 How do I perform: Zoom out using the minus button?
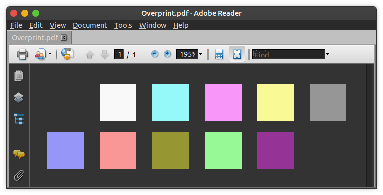pos(155,54)
